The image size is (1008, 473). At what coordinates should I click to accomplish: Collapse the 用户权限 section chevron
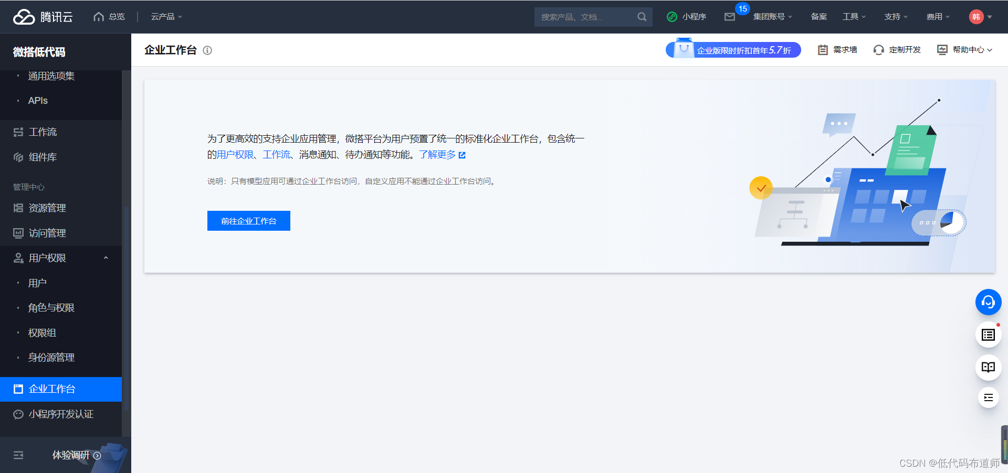click(106, 258)
